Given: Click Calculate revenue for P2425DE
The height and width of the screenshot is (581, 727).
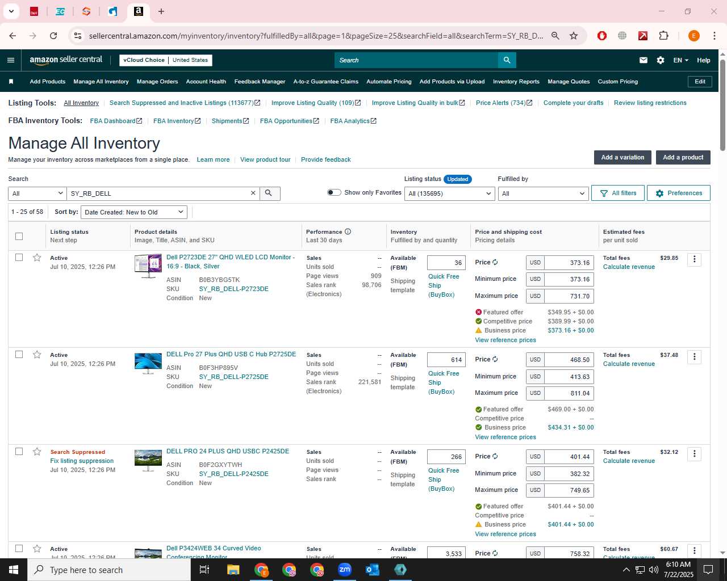Looking at the screenshot, I should 629,461.
